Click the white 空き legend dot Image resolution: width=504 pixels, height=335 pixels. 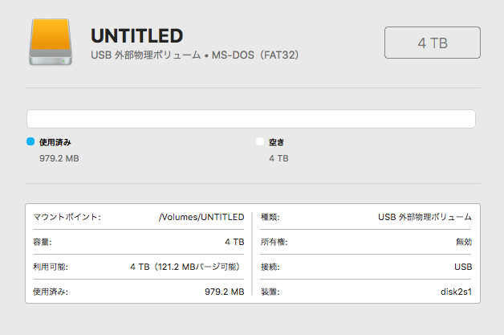click(x=260, y=141)
